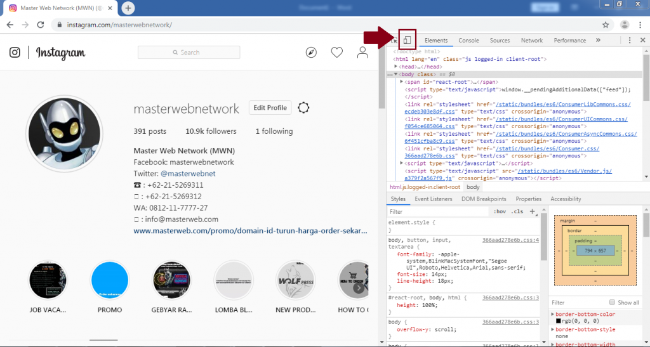The image size is (650, 347).
Task: Expand the span react-root node
Action: [x=401, y=82]
